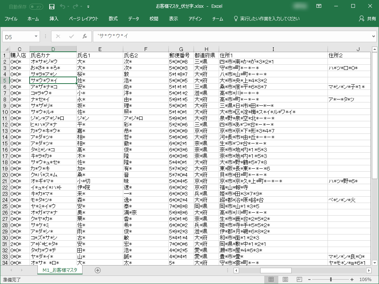This screenshot has width=379, height=284.
Task: Expand the formula bar with its chevron
Action: coord(374,36)
